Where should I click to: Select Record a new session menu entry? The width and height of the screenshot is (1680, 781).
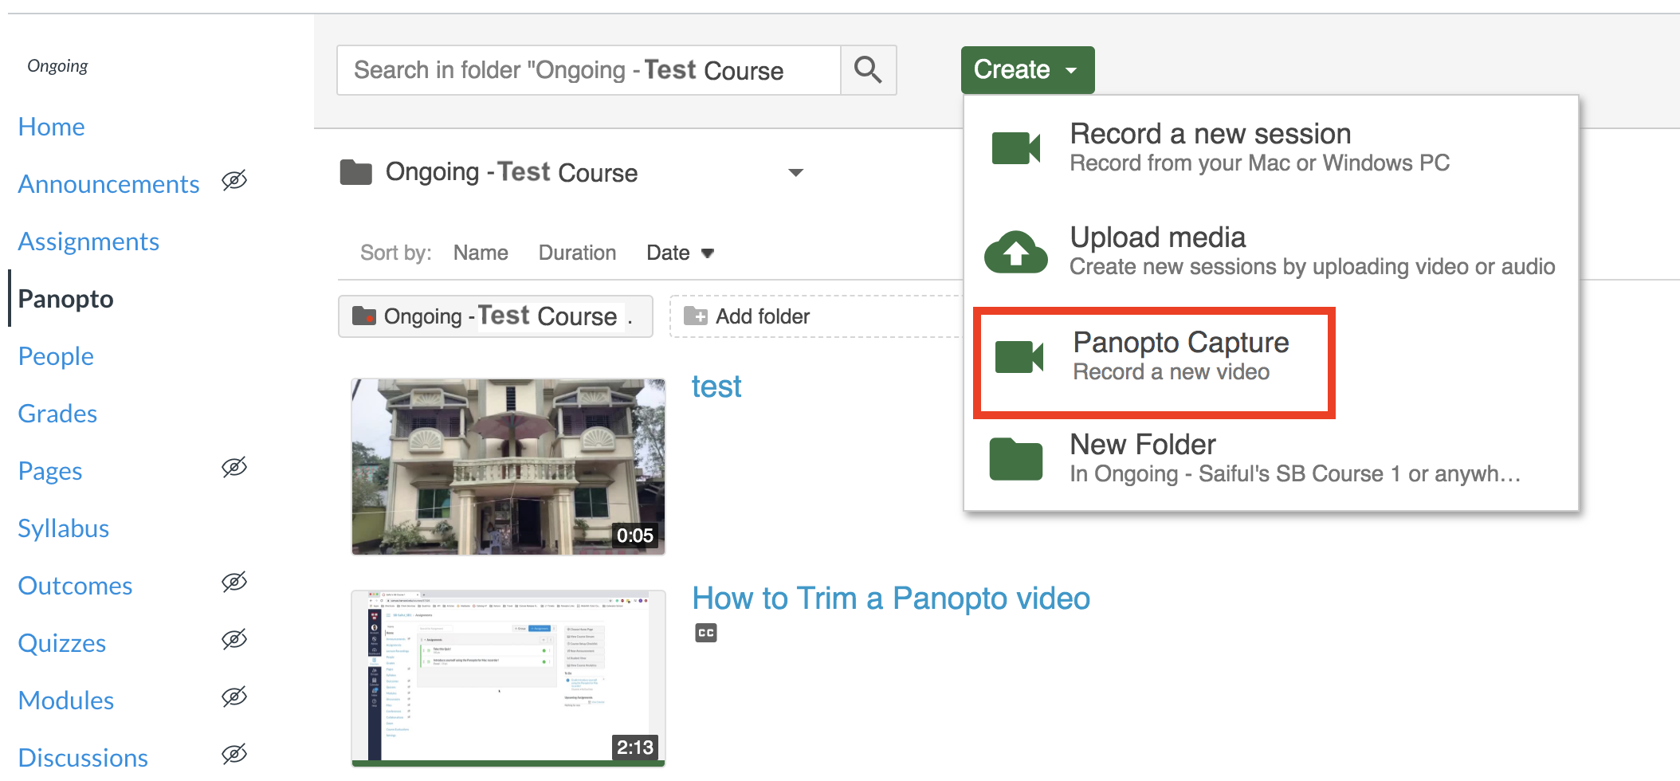[x=1210, y=133]
